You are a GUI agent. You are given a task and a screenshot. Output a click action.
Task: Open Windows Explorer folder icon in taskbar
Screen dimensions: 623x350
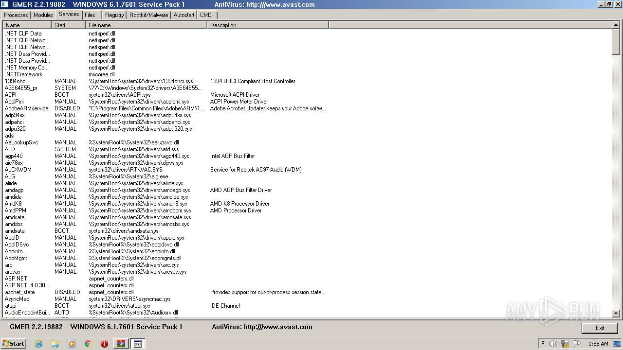click(x=55, y=344)
